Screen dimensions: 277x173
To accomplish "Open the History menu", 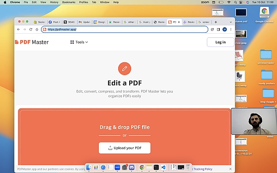I will [54, 2].
